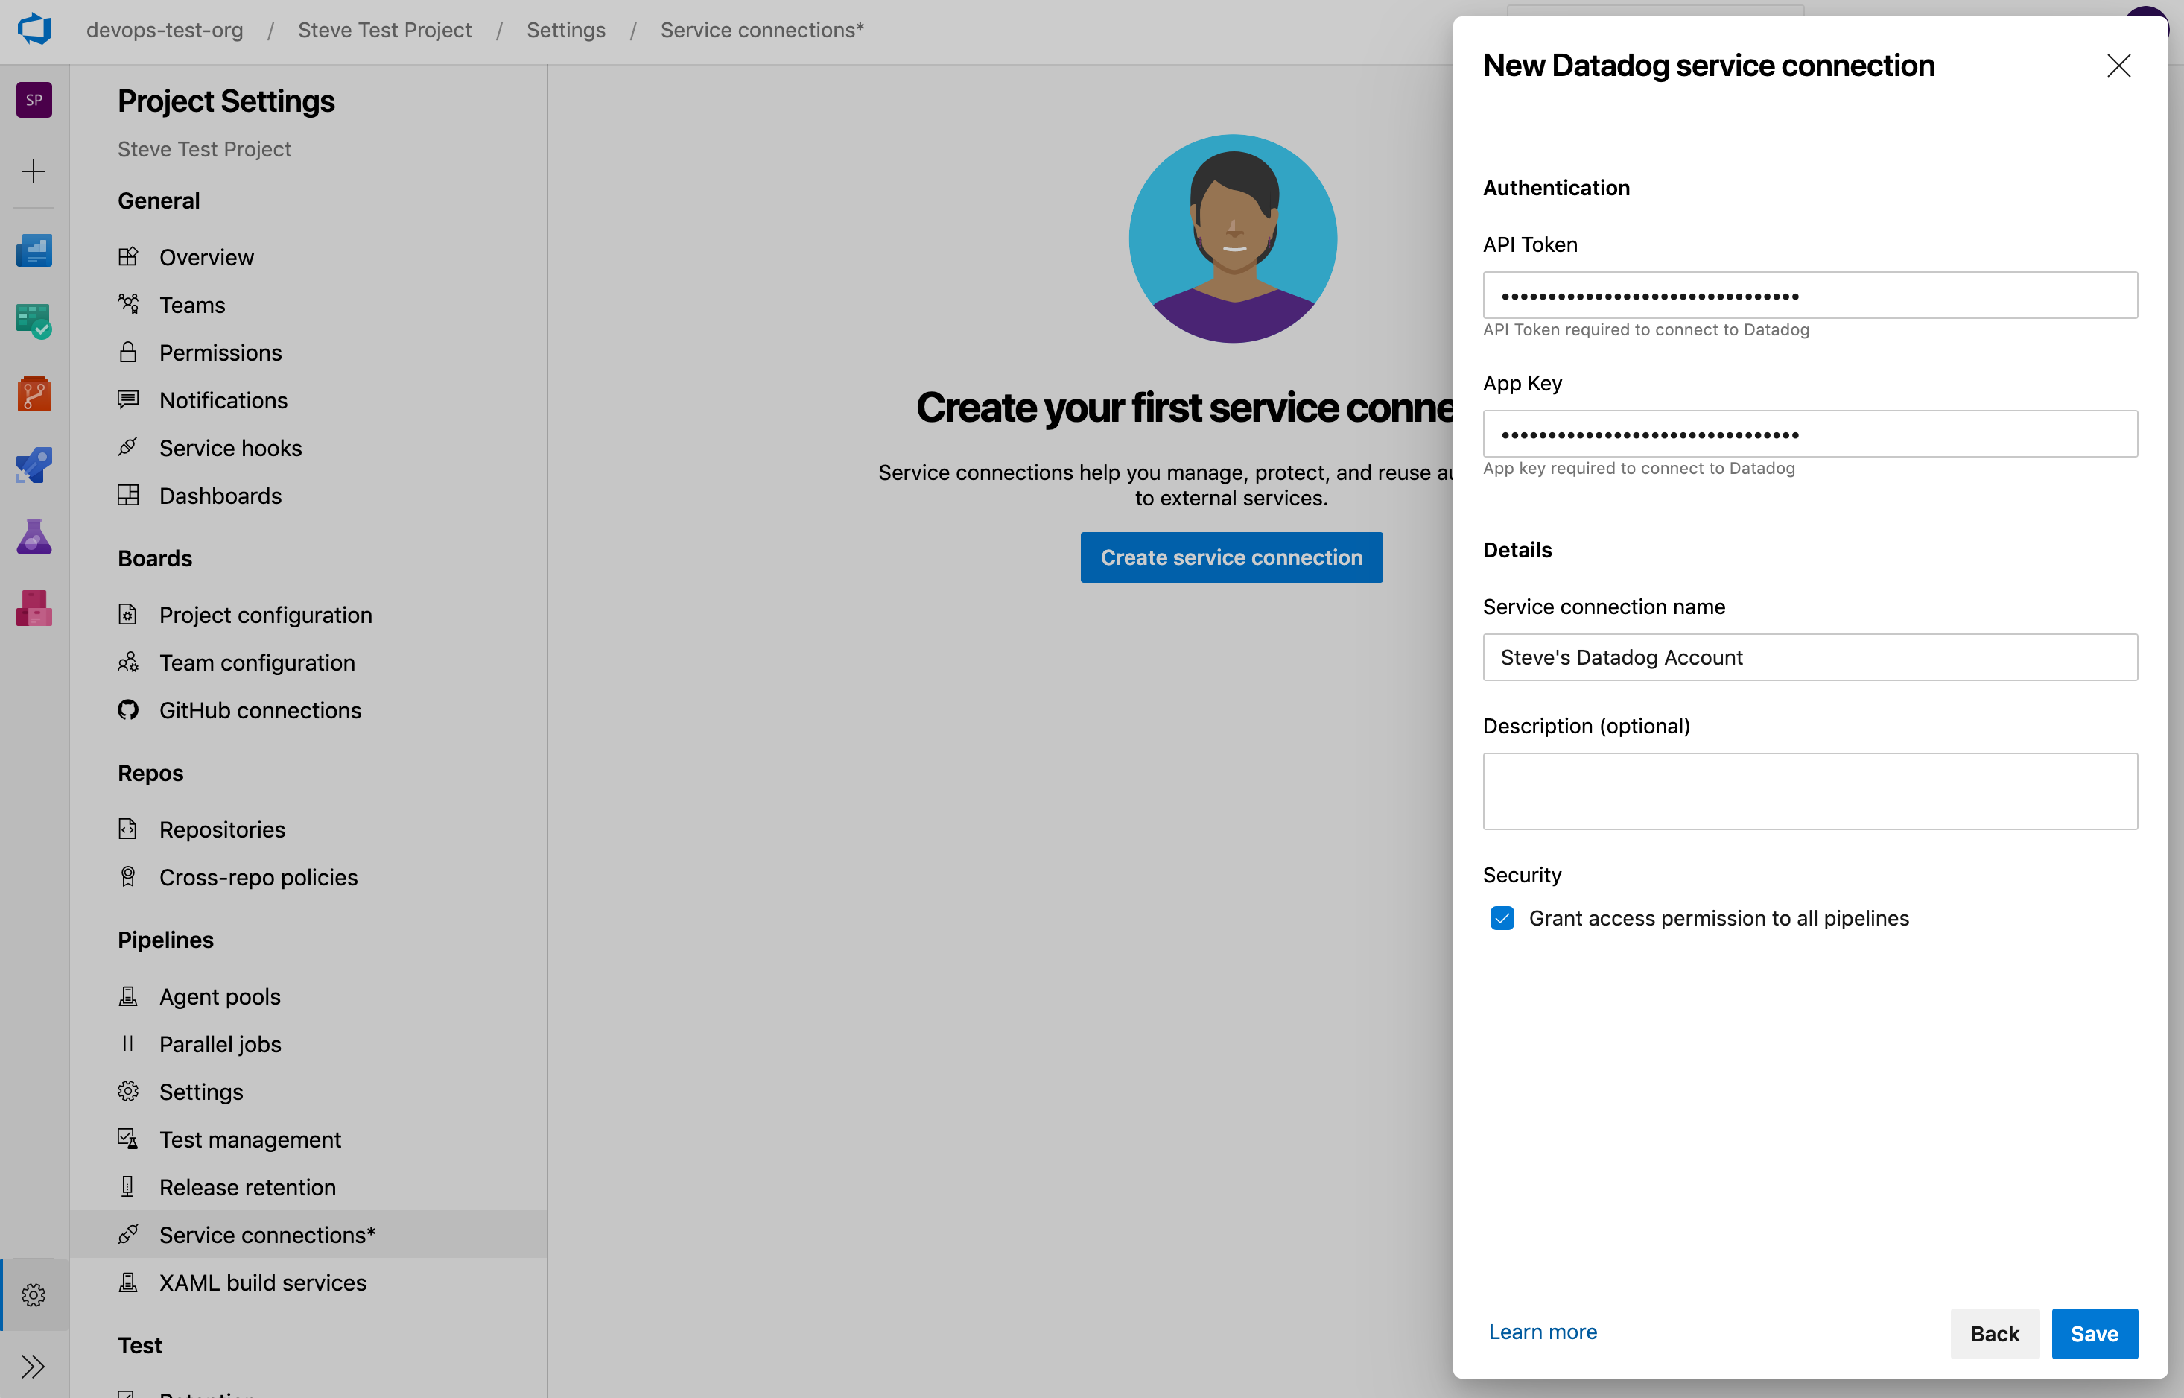Open the devops-test-org breadcrumb

click(x=164, y=30)
